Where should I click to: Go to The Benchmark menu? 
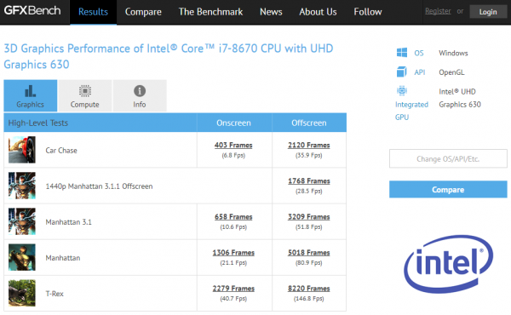(x=210, y=12)
